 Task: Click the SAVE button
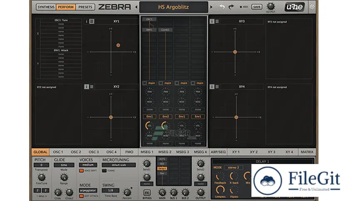pos(257,7)
